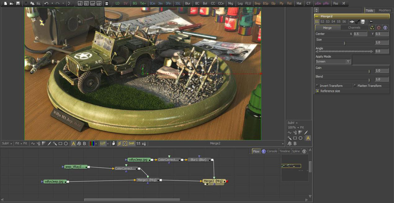394x203 pixels.
Task: Select the first view layout icon
Action: [x=80, y=3]
